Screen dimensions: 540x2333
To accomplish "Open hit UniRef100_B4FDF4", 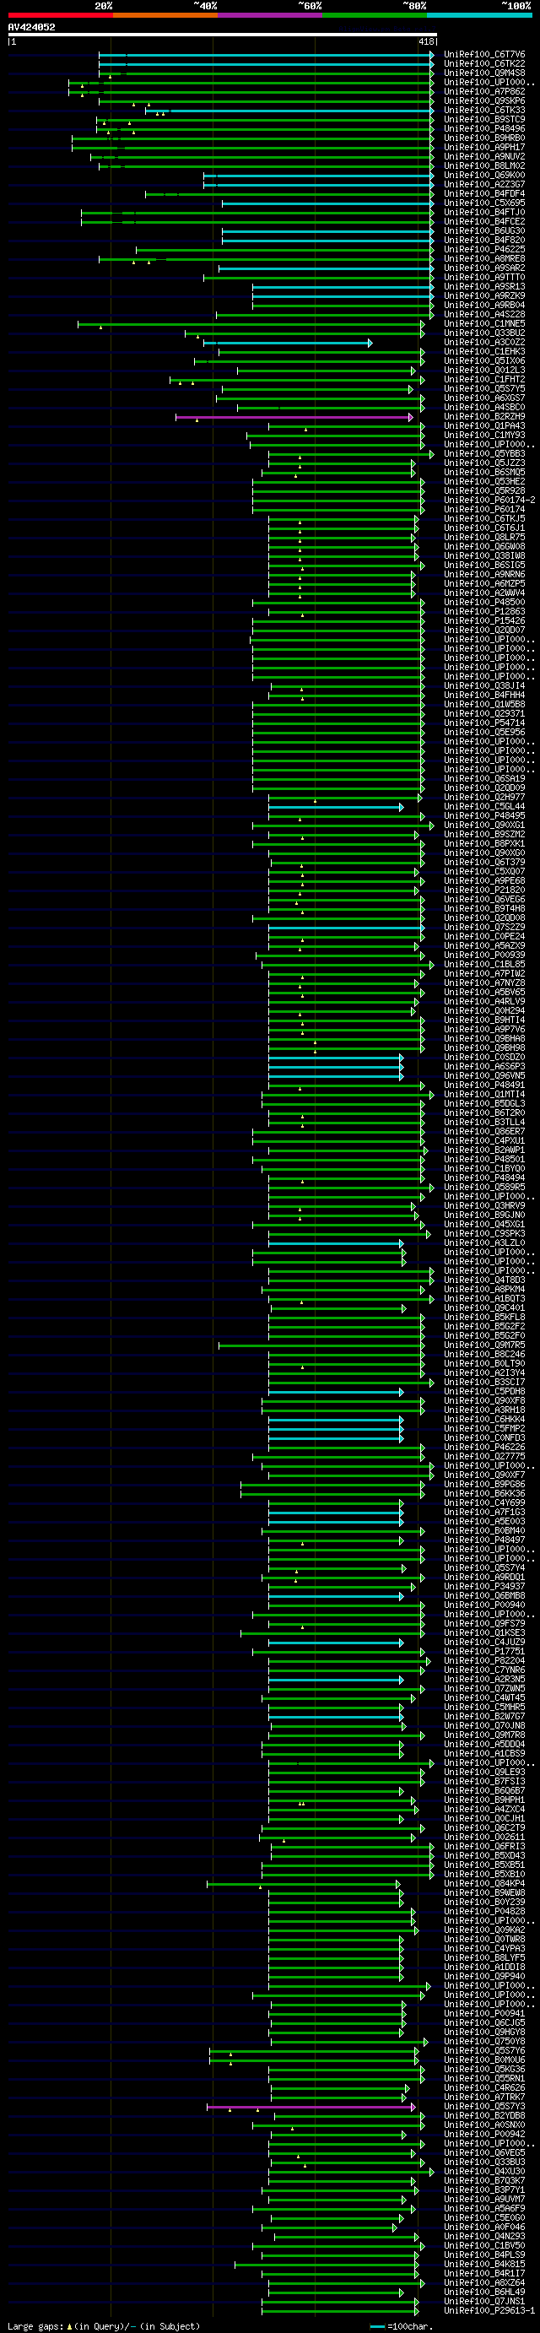I will [x=483, y=194].
